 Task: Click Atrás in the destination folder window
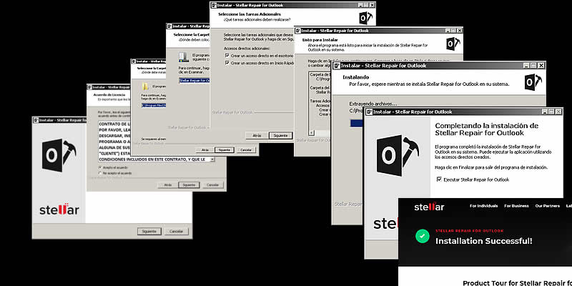click(x=204, y=150)
